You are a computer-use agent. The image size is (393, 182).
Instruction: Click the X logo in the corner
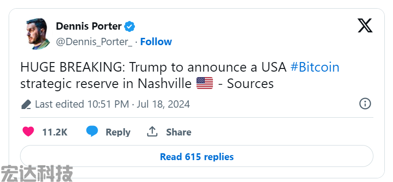(365, 26)
